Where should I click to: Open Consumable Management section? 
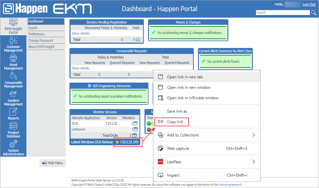(x=13, y=80)
